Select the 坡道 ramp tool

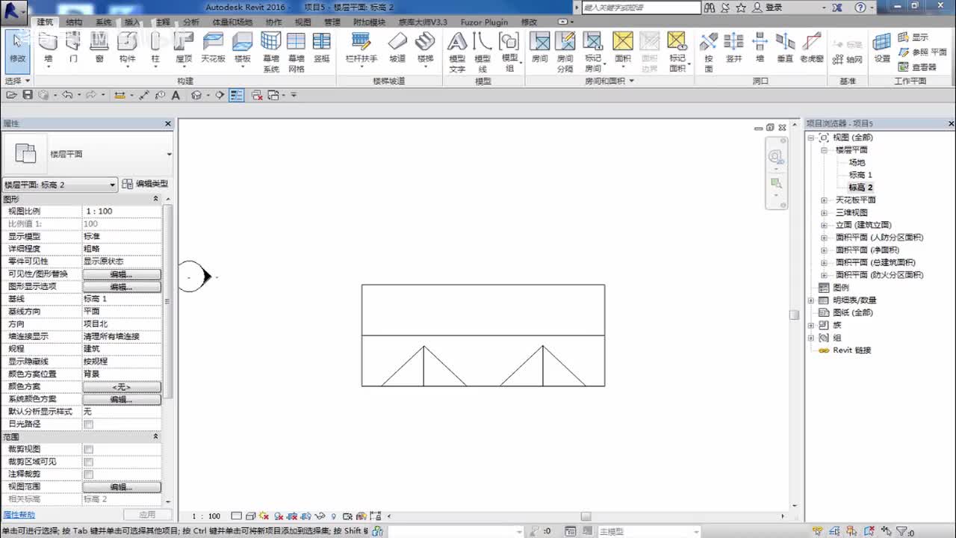point(397,49)
